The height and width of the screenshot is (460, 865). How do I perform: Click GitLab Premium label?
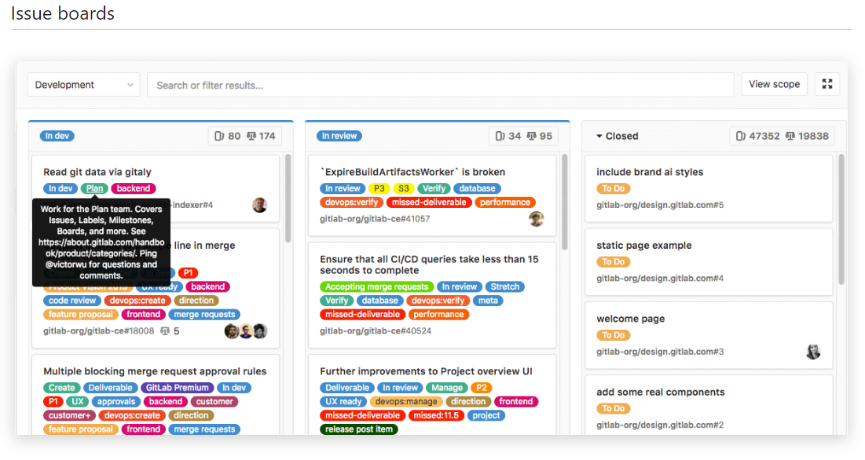click(x=177, y=388)
